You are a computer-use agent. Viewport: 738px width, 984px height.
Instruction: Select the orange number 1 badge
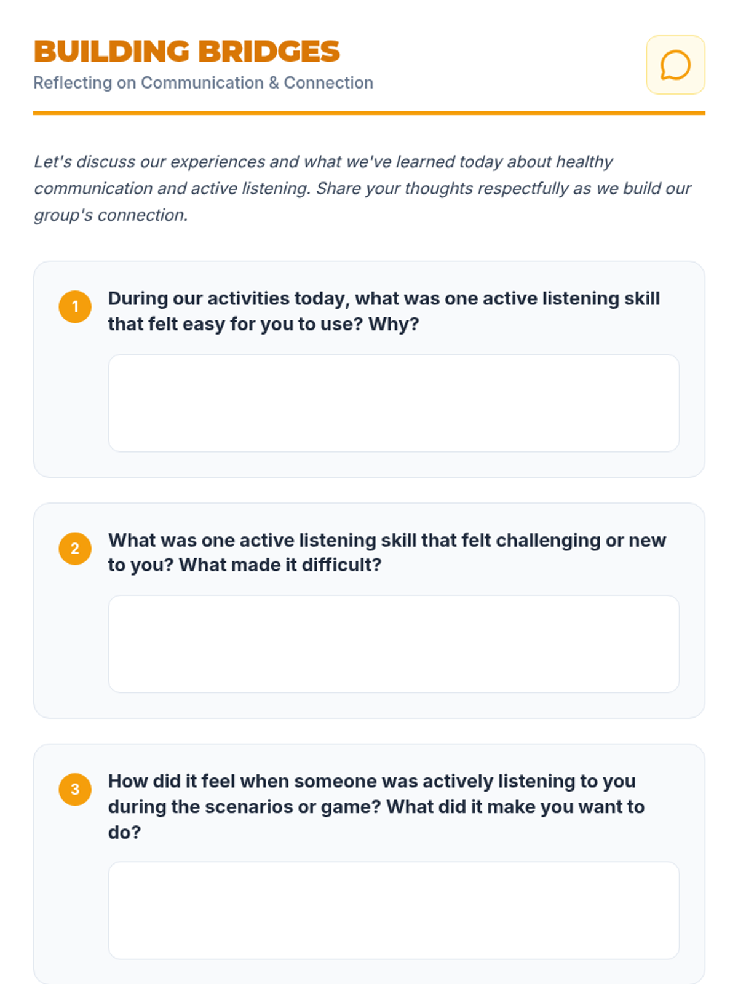[x=75, y=306]
